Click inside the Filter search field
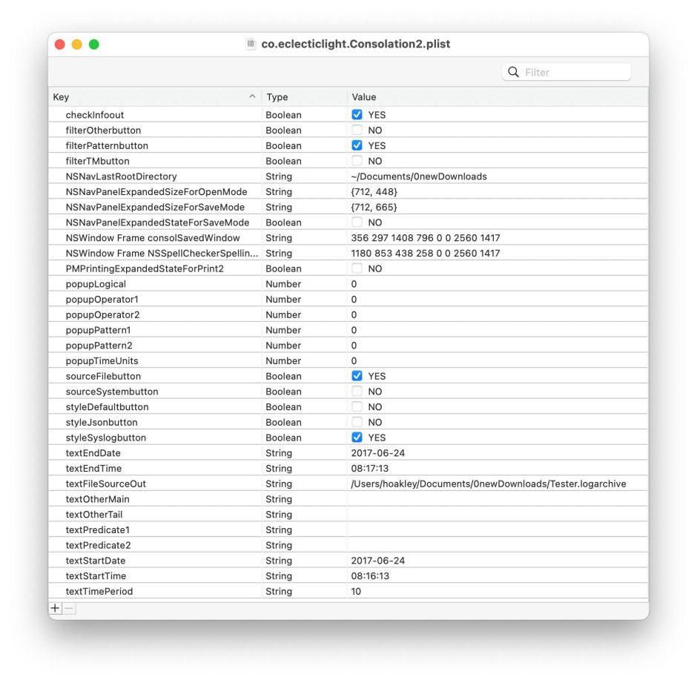This screenshot has width=697, height=683. (x=571, y=72)
